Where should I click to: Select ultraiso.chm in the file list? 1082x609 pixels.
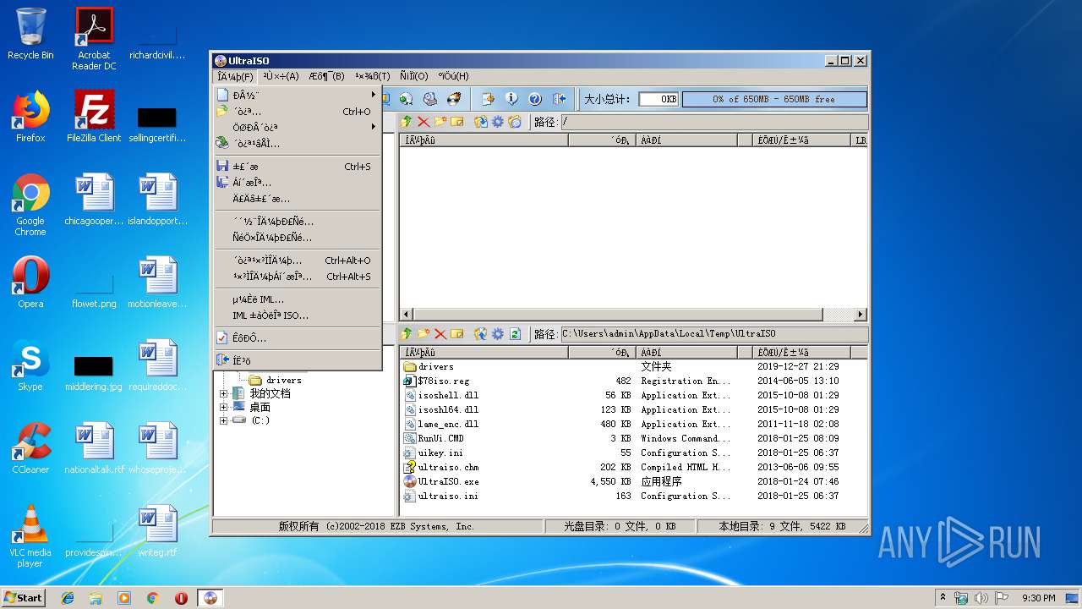point(440,467)
